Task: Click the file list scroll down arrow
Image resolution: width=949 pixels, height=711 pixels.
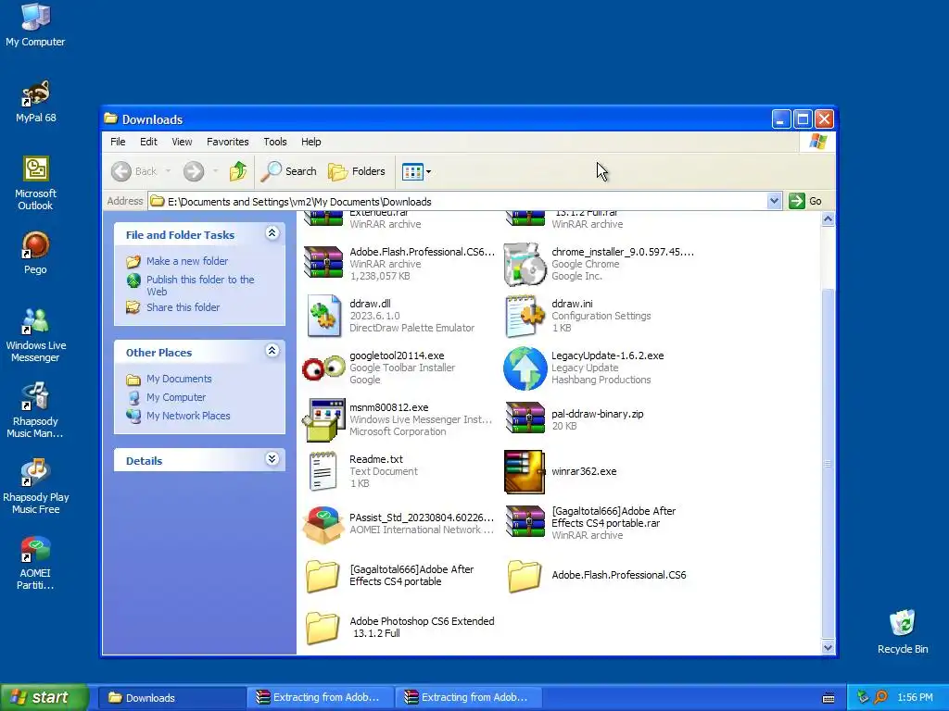Action: tap(828, 647)
